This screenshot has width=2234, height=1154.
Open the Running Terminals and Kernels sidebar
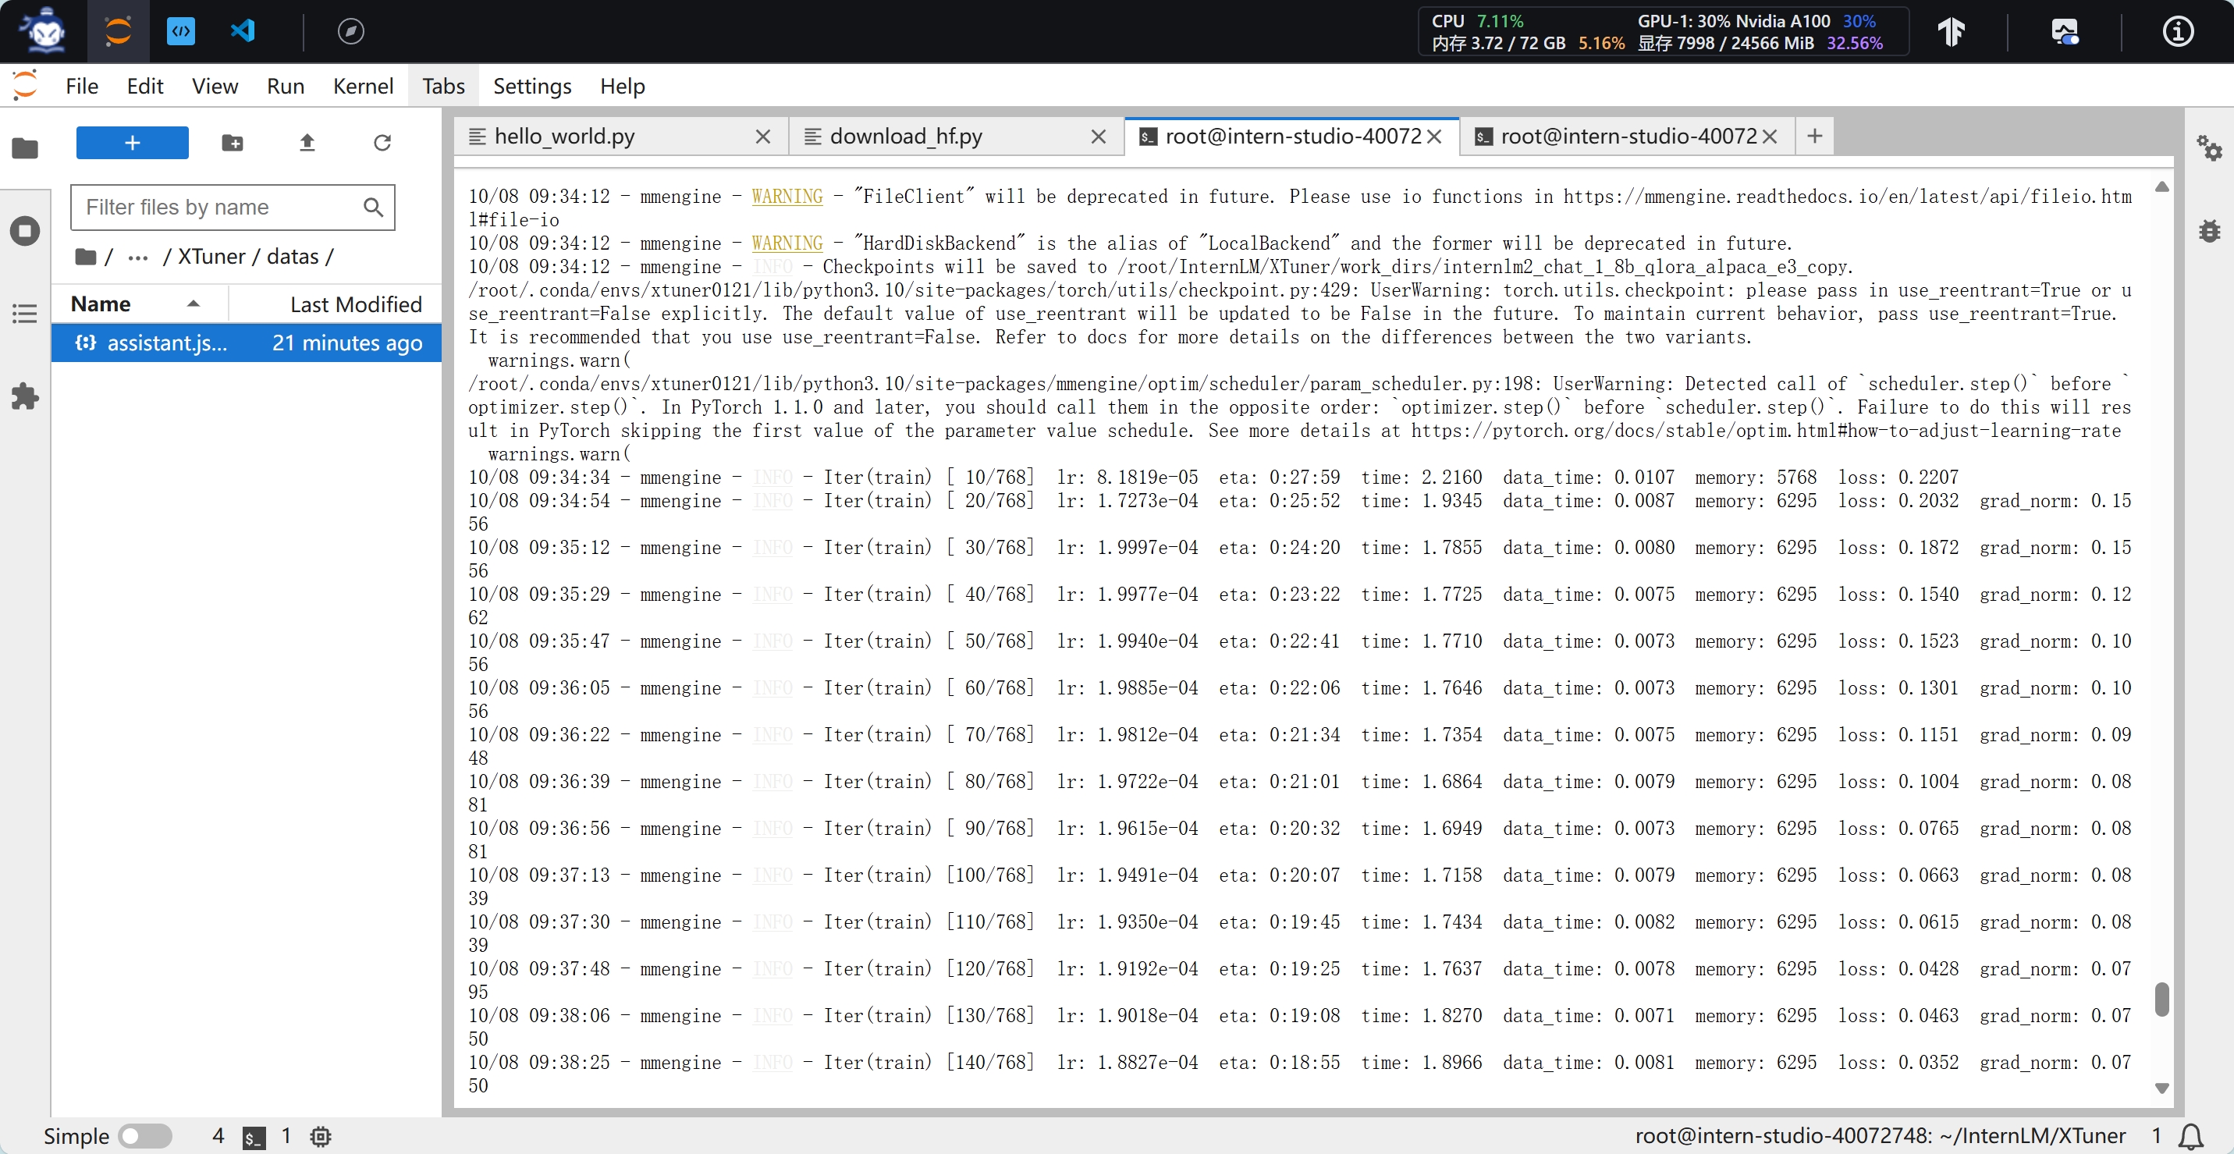pos(24,231)
